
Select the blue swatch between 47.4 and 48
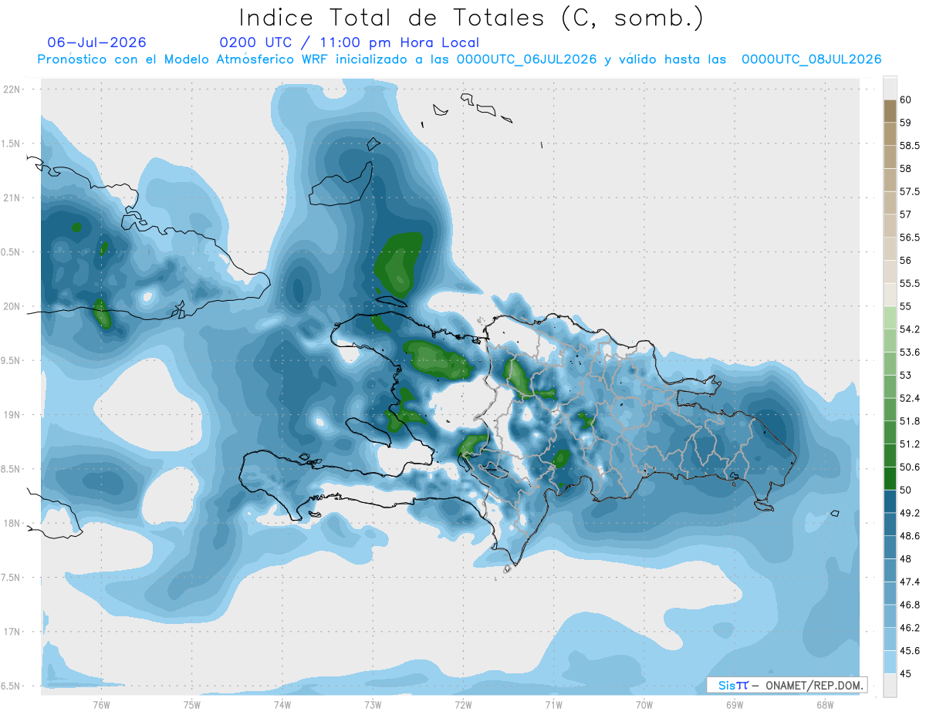pyautogui.click(x=890, y=571)
